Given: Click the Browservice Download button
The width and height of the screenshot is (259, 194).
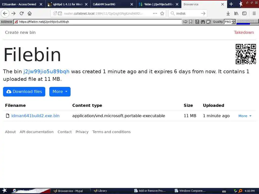Looking at the screenshot, I should [247, 21].
